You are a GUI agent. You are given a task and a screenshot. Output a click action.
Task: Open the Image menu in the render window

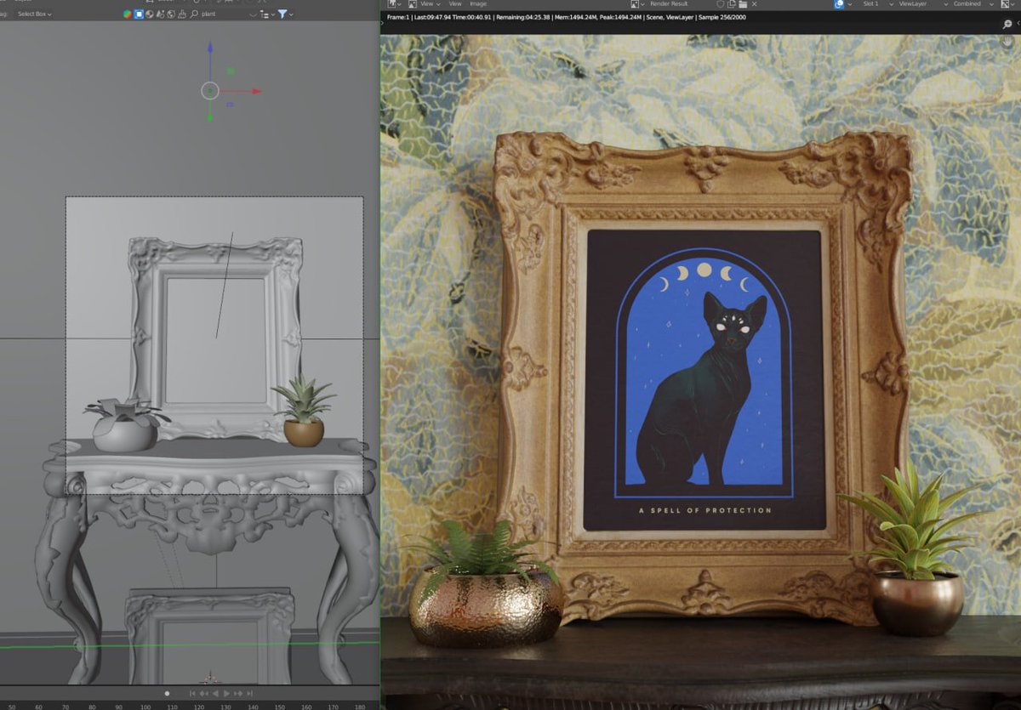(x=478, y=4)
